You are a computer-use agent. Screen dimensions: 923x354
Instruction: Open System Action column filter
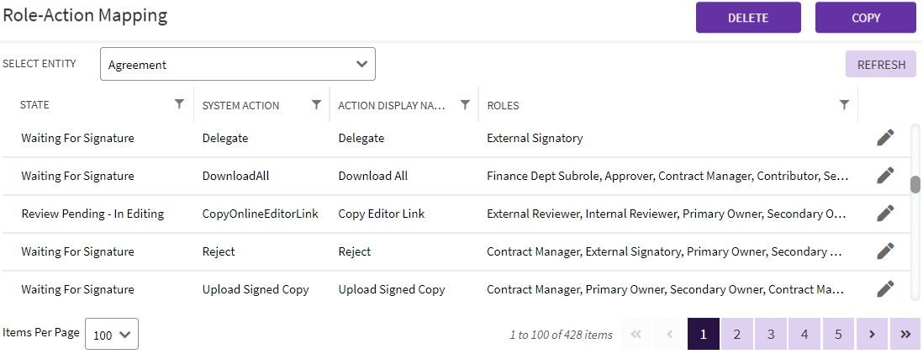pos(316,105)
